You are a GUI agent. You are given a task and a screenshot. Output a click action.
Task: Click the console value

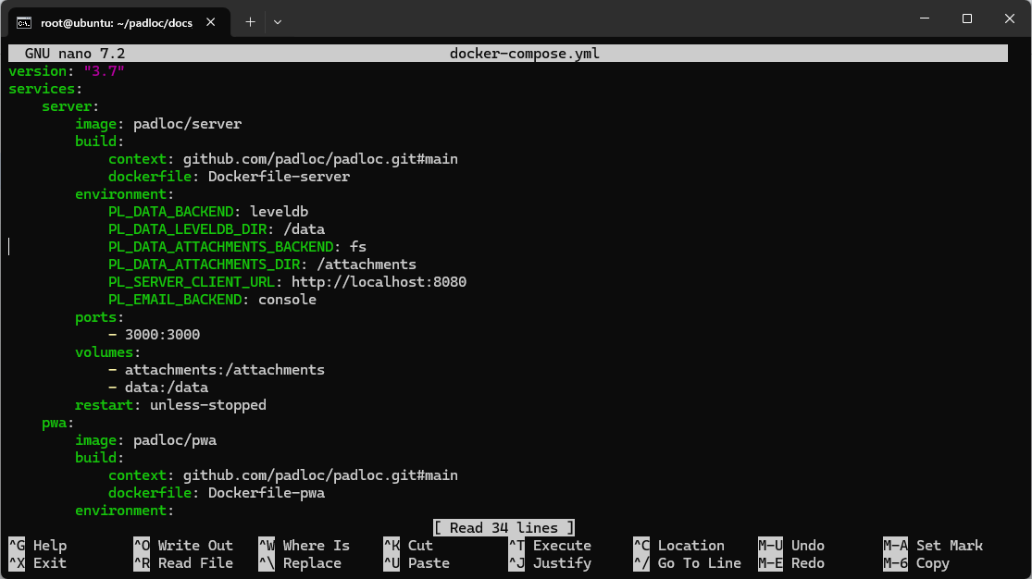coord(288,300)
